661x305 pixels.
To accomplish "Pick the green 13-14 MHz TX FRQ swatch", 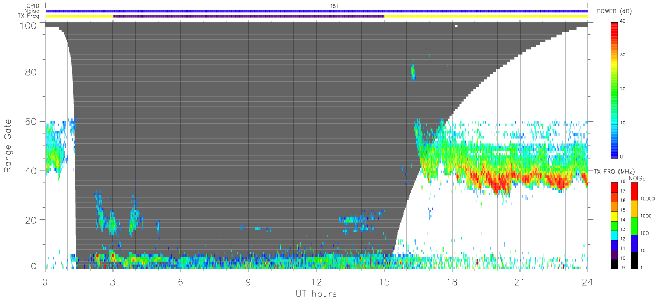I will pos(615,225).
